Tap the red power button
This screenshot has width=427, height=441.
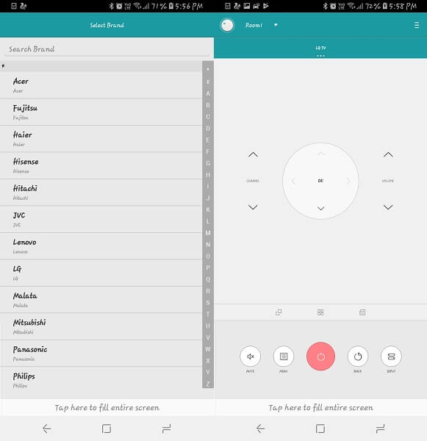320,356
